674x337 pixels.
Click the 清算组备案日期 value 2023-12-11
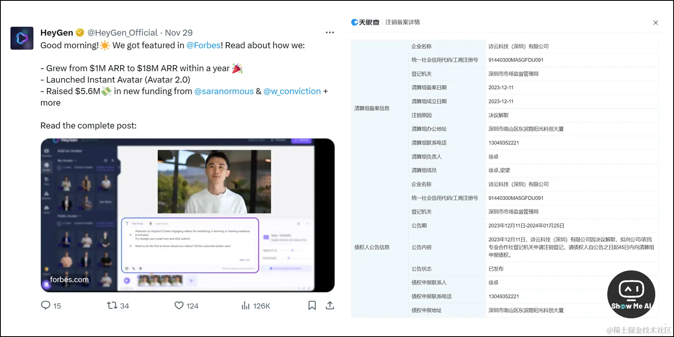pyautogui.click(x=501, y=87)
